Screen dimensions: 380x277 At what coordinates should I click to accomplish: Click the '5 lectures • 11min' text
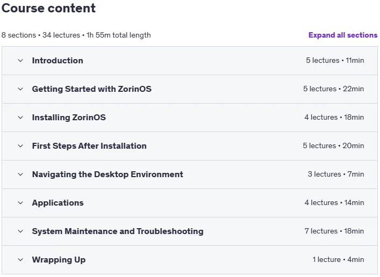tap(335, 60)
